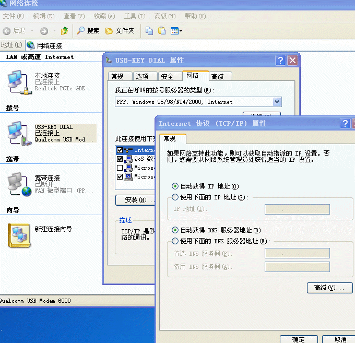Click the Back arrow toolbar icon
Image resolution: width=355 pixels, height=343 pixels.
pos(7,31)
